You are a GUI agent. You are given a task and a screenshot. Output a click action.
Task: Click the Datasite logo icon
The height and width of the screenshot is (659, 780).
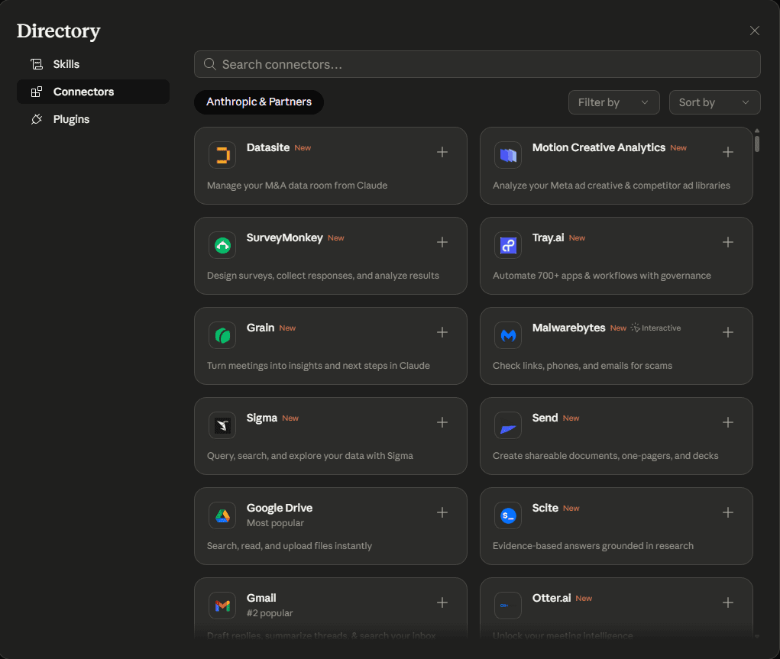(222, 155)
